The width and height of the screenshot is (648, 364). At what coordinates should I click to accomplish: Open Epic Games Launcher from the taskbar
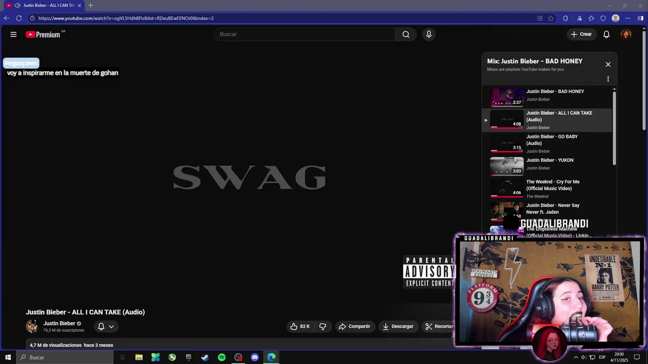pyautogui.click(x=188, y=357)
